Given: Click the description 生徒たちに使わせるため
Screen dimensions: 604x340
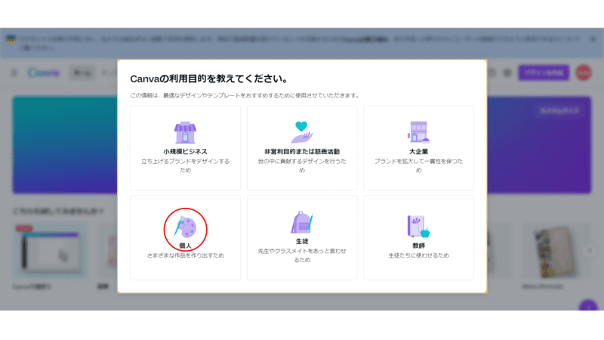Looking at the screenshot, I should 418,255.
